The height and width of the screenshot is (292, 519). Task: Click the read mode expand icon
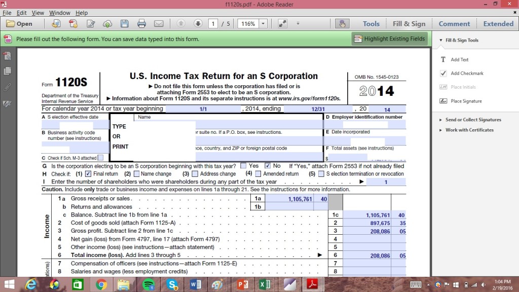click(282, 24)
